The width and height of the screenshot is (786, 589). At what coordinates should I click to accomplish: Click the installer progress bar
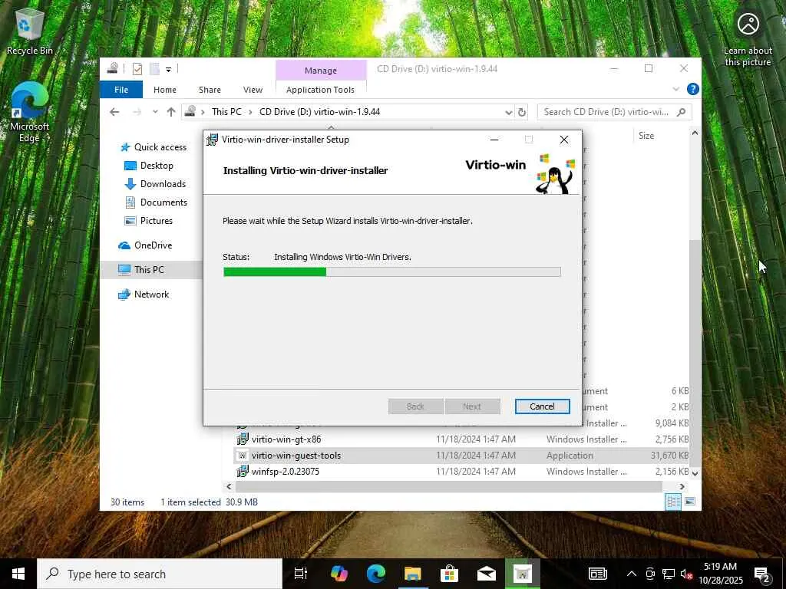click(x=392, y=272)
